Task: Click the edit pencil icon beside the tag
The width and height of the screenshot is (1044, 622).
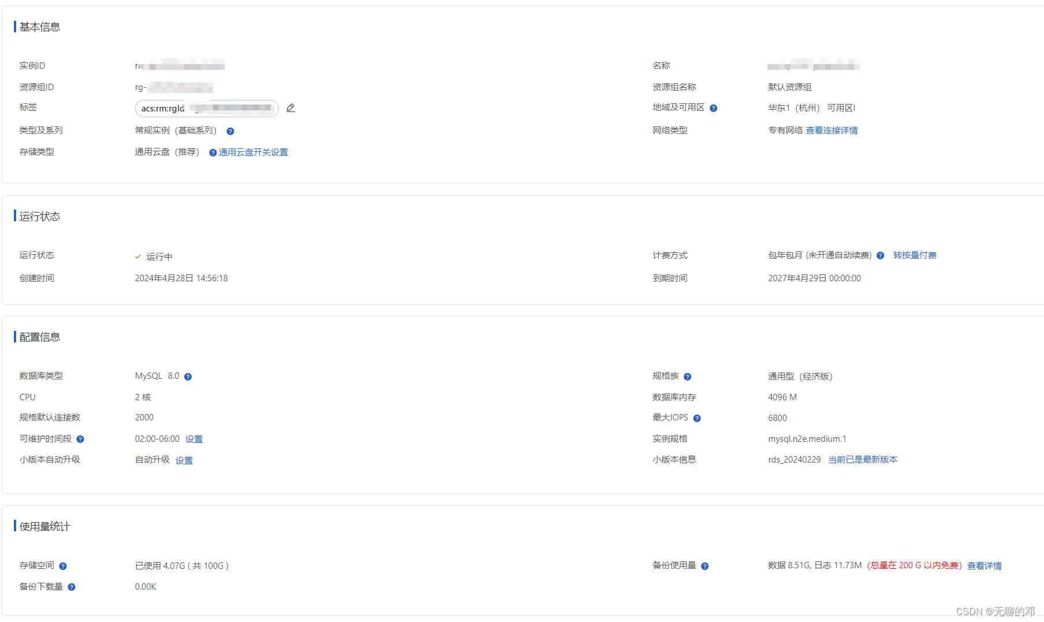Action: click(290, 108)
